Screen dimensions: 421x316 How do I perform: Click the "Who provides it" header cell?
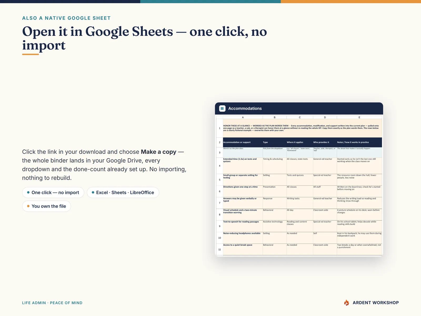click(325, 142)
